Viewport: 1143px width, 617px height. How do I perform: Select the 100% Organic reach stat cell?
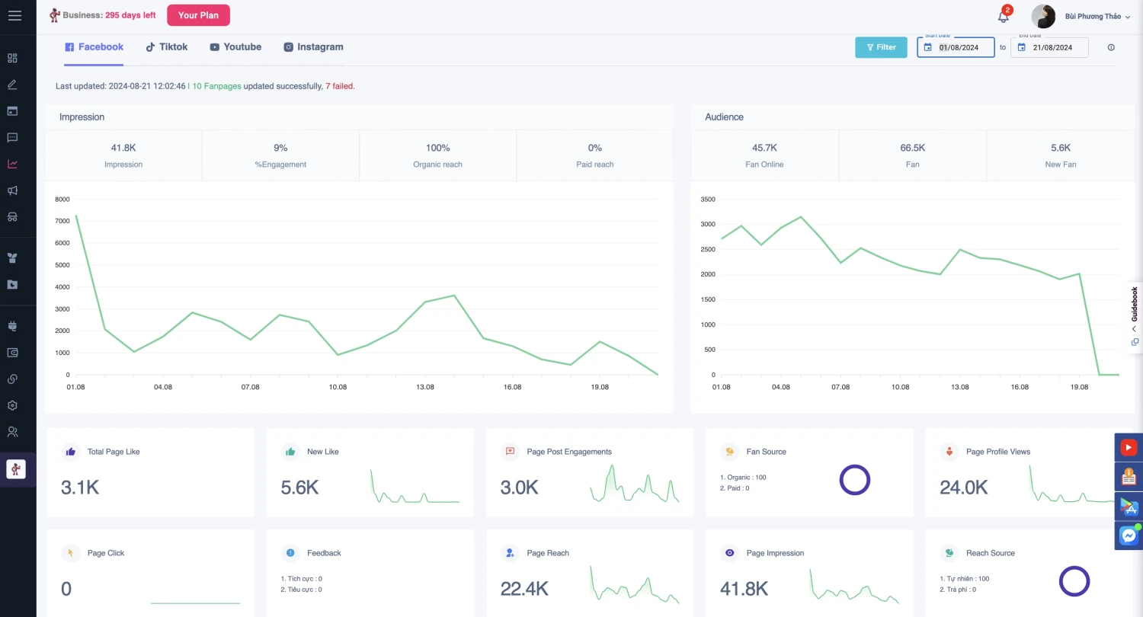coord(437,155)
